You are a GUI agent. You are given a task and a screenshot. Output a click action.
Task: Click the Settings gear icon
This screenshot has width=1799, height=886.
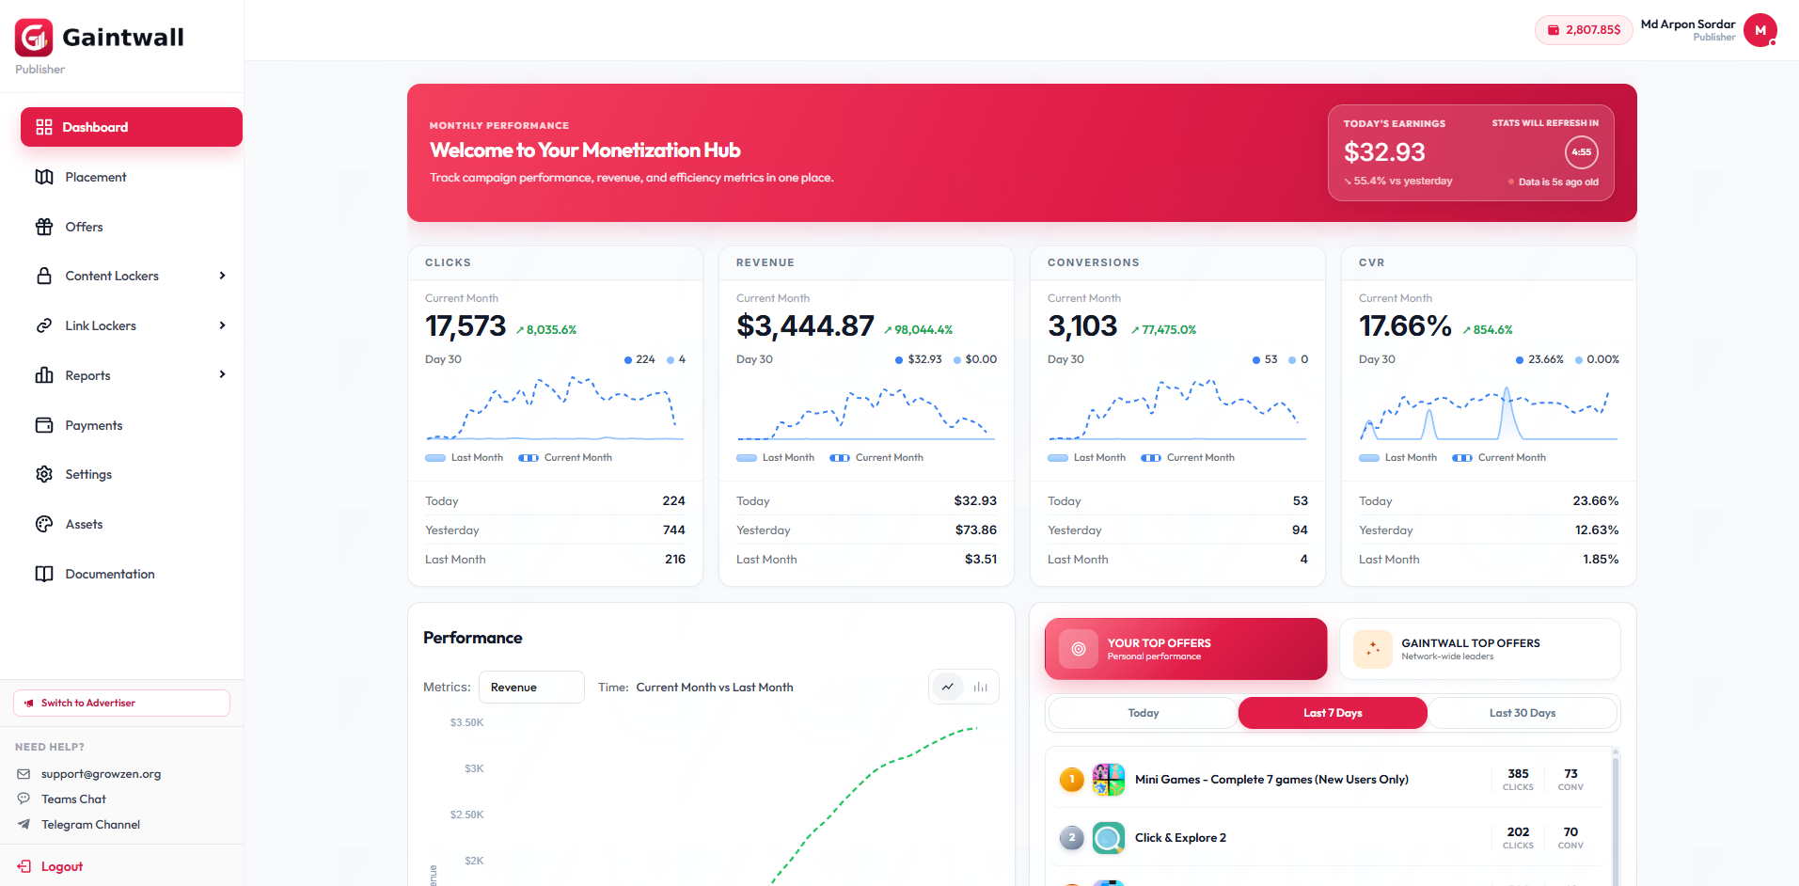(44, 474)
